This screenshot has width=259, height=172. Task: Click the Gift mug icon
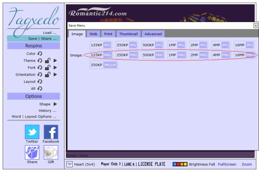click(x=51, y=152)
